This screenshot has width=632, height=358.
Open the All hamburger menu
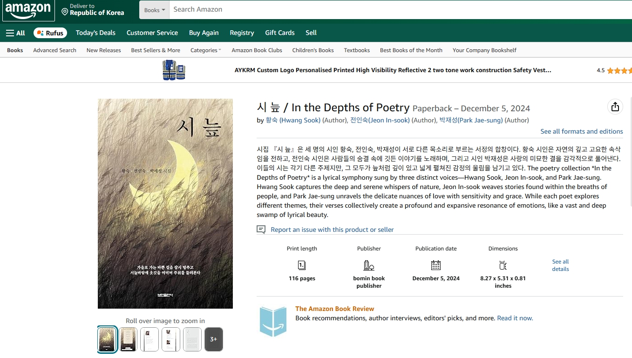(15, 33)
